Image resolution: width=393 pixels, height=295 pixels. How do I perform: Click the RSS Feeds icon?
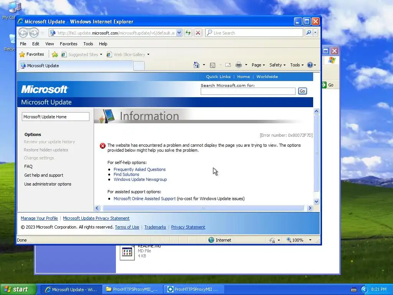click(213, 65)
